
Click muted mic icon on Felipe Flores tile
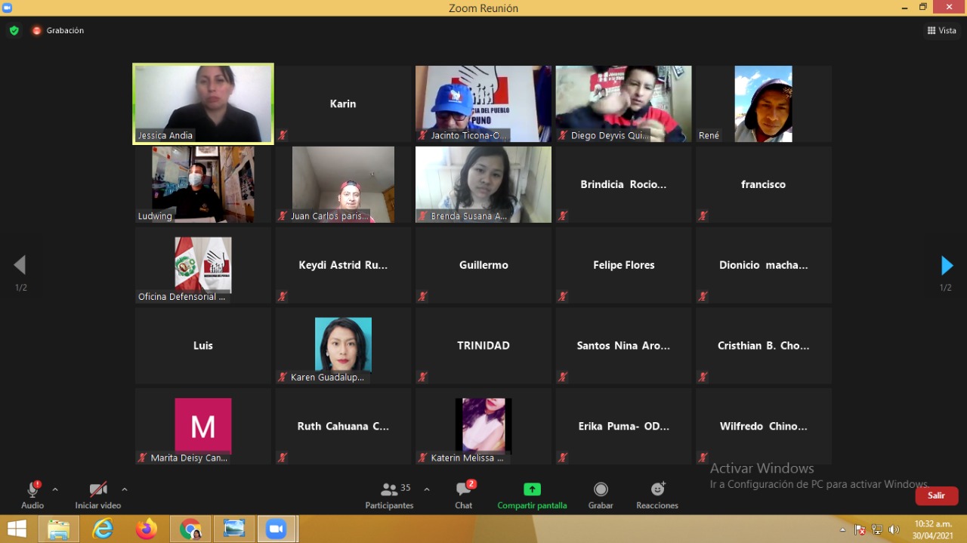(563, 297)
